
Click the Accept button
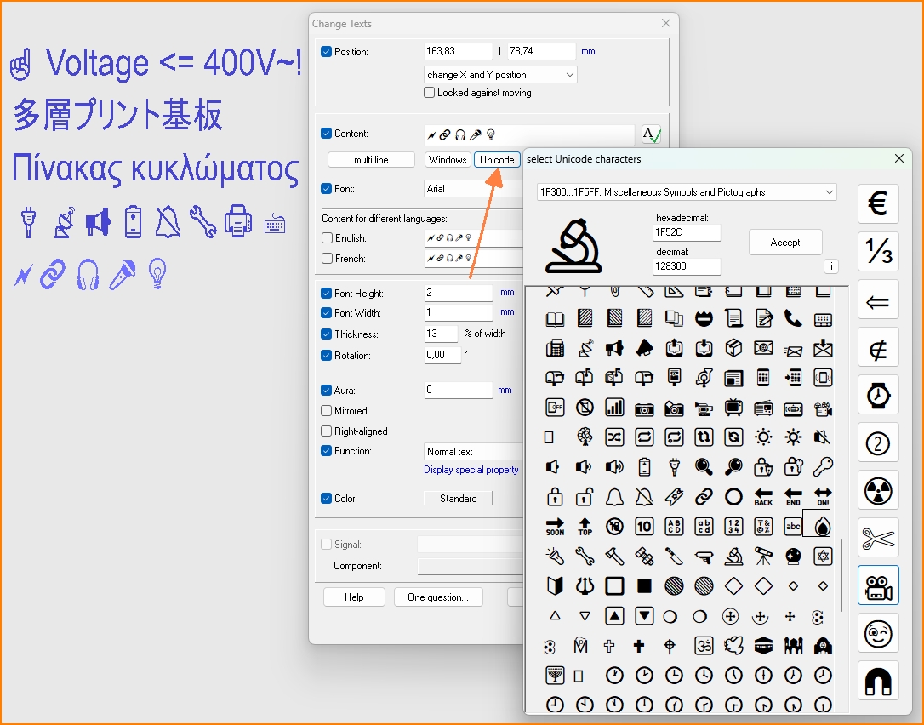784,243
